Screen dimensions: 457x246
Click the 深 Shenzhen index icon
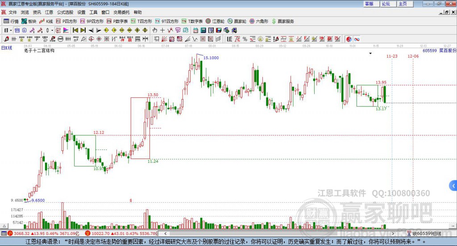[87, 233]
